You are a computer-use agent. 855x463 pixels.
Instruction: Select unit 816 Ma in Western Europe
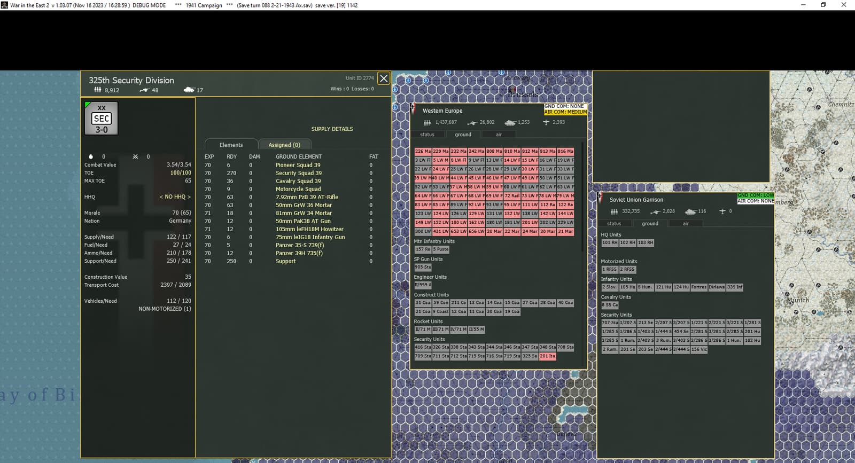click(565, 151)
